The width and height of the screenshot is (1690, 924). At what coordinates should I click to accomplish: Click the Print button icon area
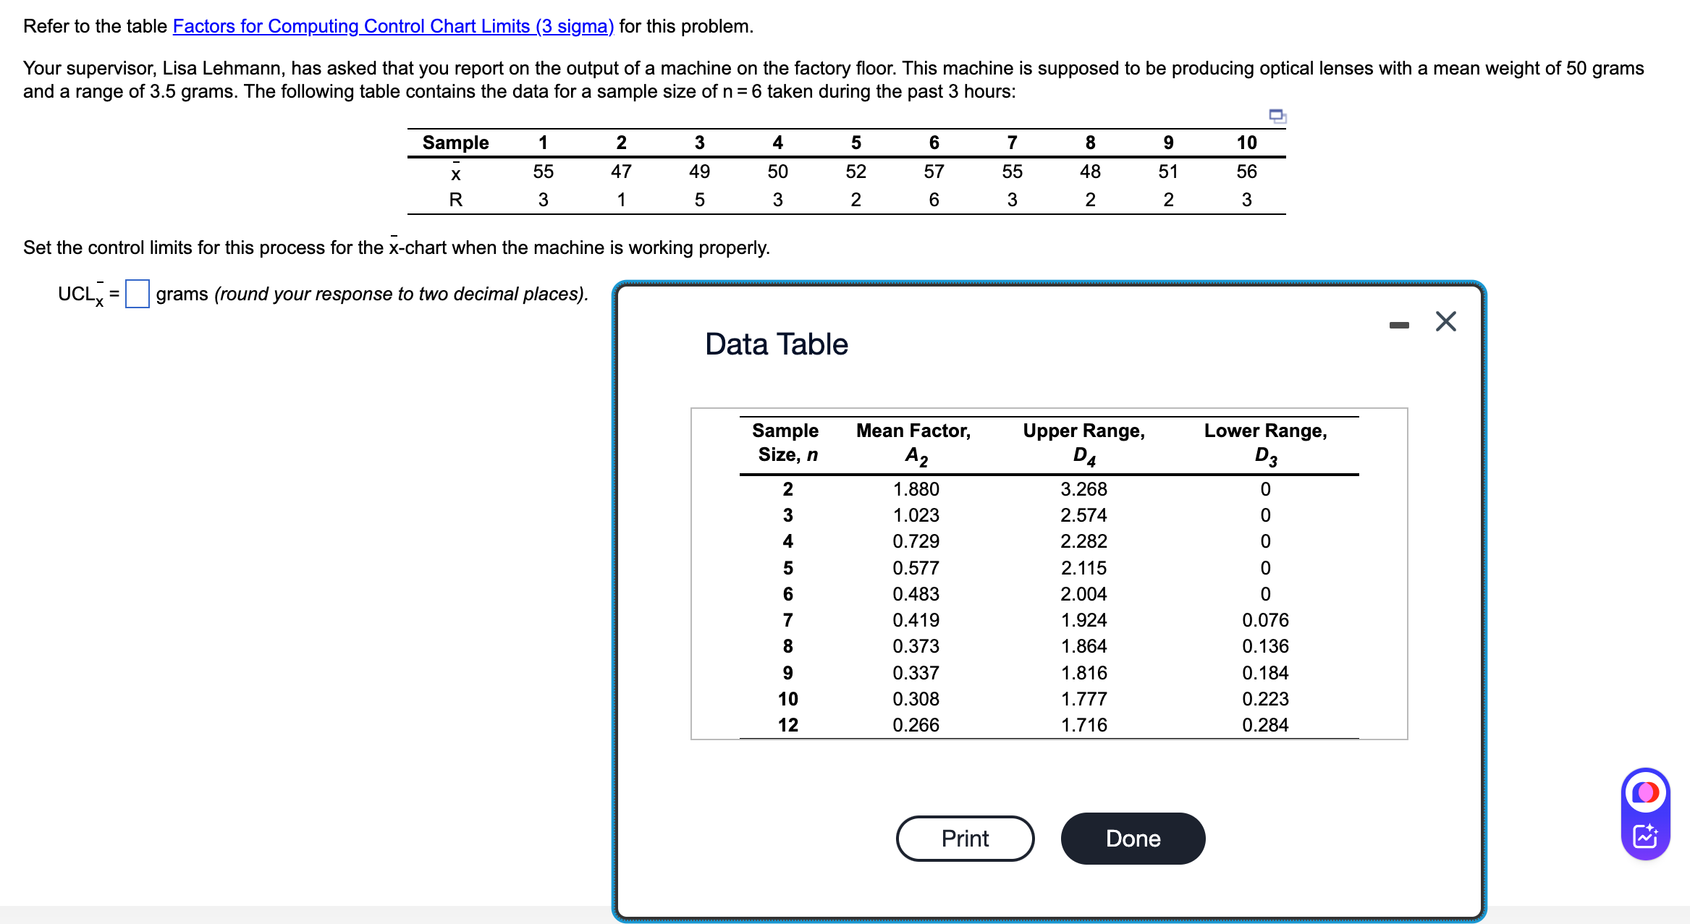[965, 838]
